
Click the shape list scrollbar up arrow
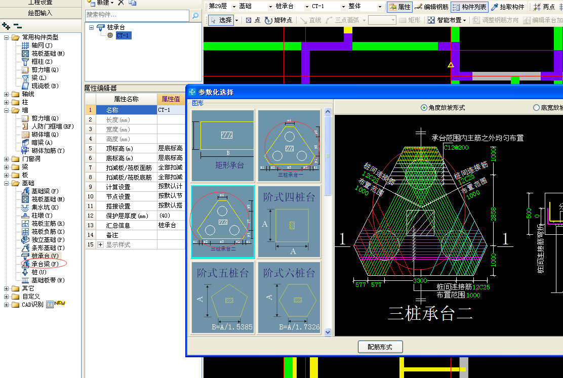[328, 111]
